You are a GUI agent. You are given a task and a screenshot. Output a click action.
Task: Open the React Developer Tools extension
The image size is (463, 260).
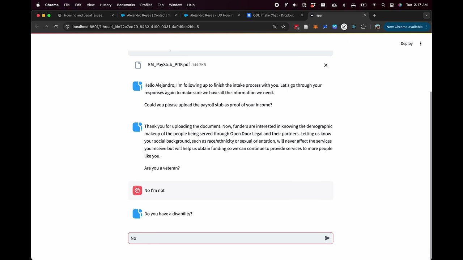tap(353, 27)
